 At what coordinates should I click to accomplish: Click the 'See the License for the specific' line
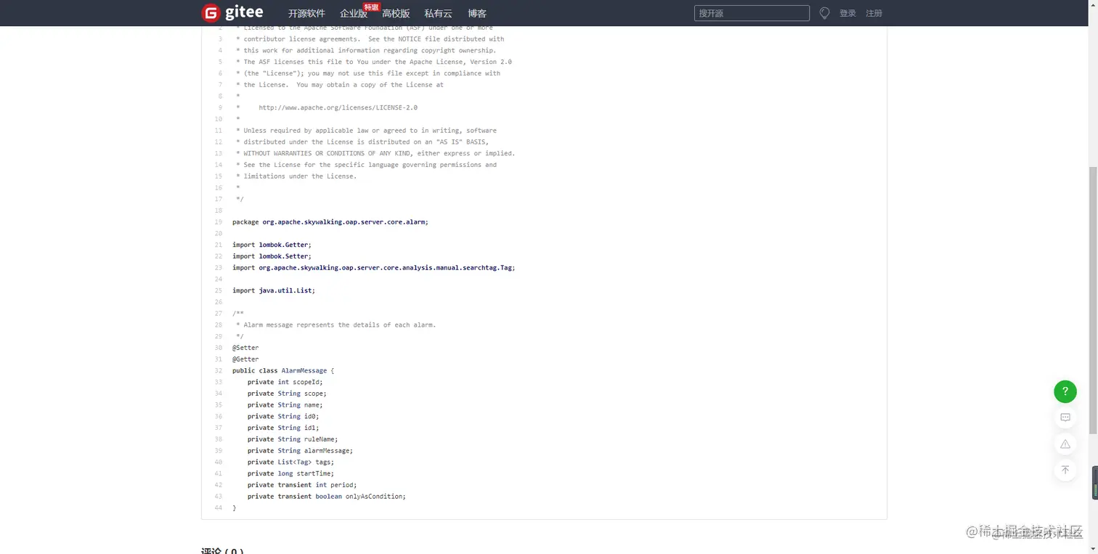(366, 165)
